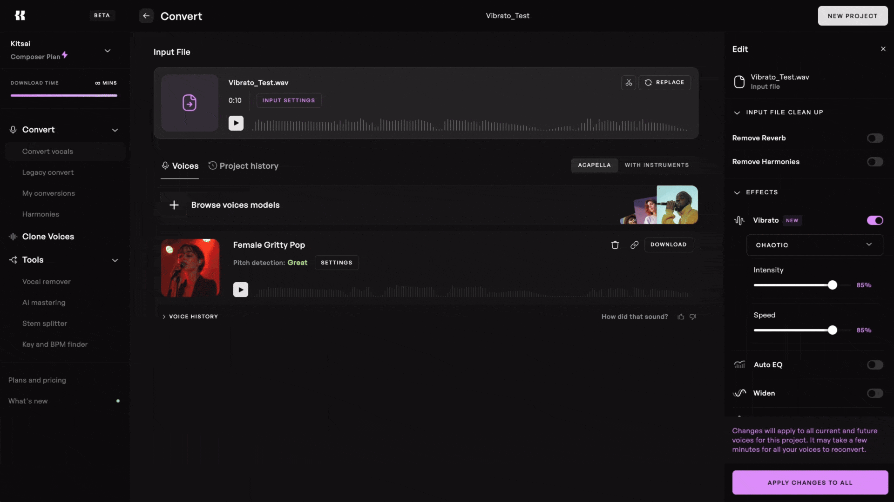Click the plus icon for voice models

coord(174,205)
